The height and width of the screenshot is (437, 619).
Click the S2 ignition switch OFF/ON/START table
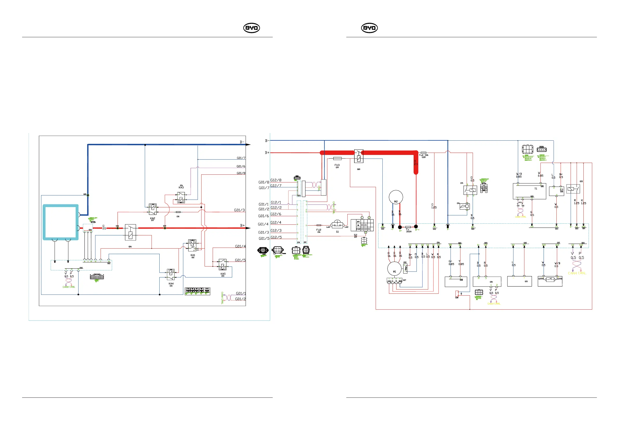point(362,225)
